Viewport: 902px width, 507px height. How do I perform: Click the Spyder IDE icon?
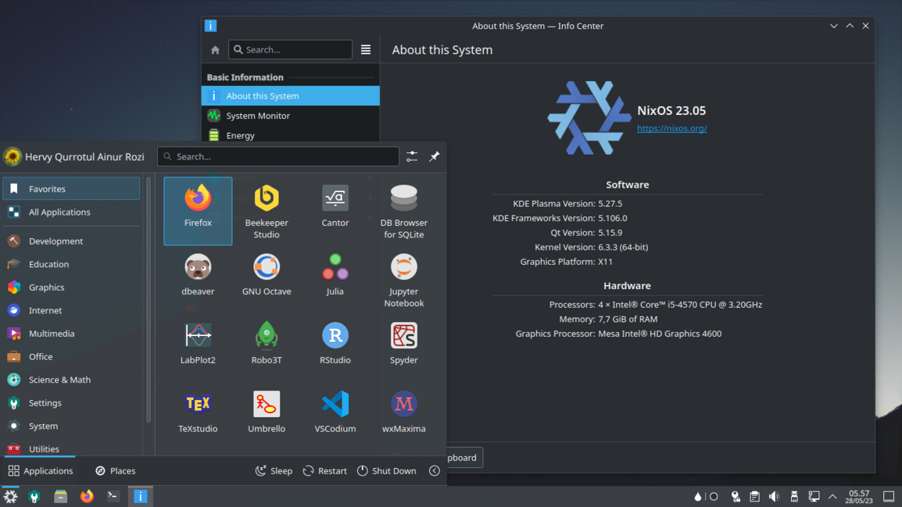[x=403, y=344]
